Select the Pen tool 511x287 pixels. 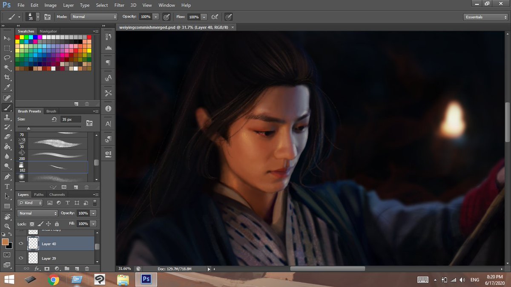tap(7, 176)
